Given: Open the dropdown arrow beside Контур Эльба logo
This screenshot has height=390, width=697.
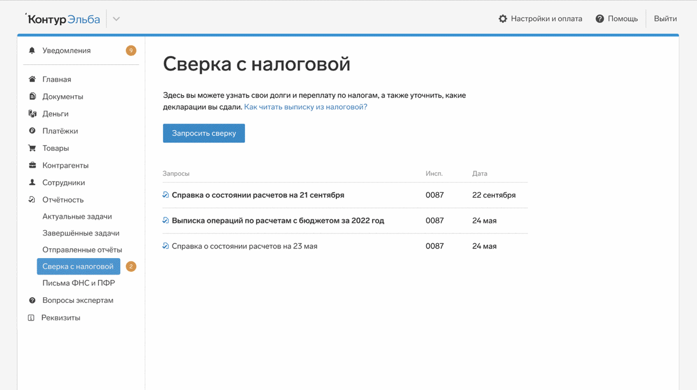Looking at the screenshot, I should pos(116,19).
